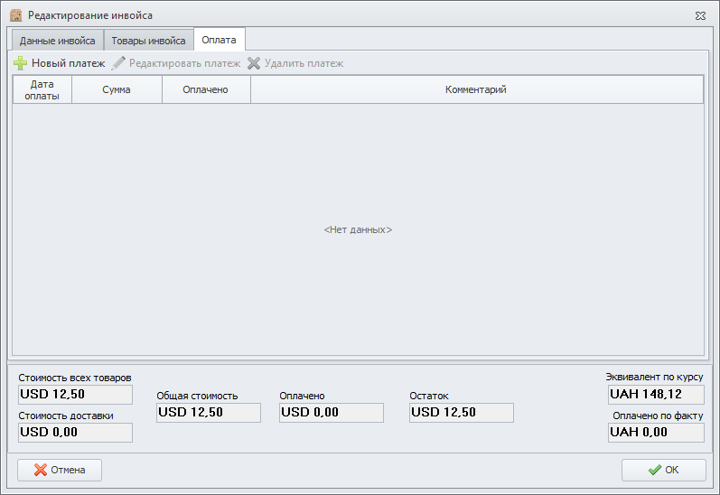Confirm with the OK button
The height and width of the screenshot is (495, 720).
pos(663,470)
